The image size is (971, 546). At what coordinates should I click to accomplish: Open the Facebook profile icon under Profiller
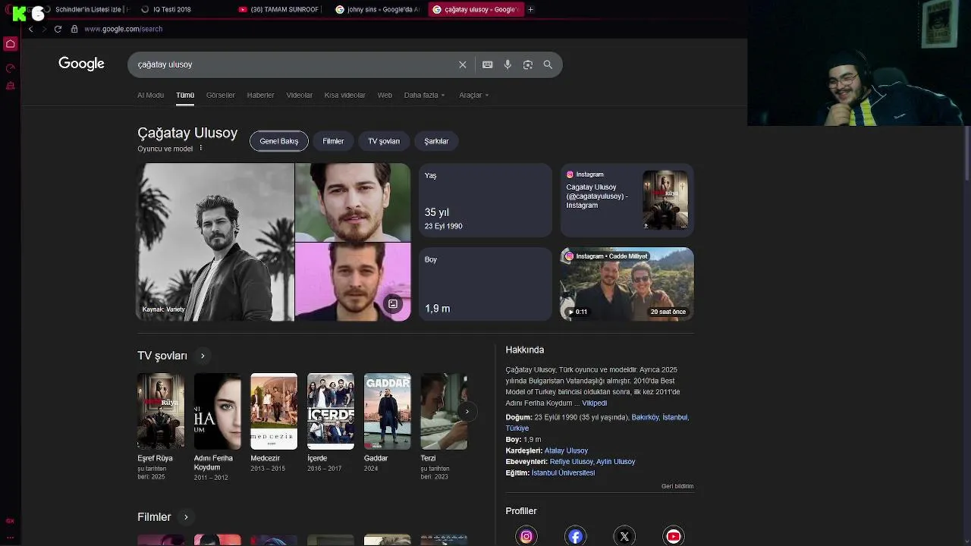[x=576, y=536]
